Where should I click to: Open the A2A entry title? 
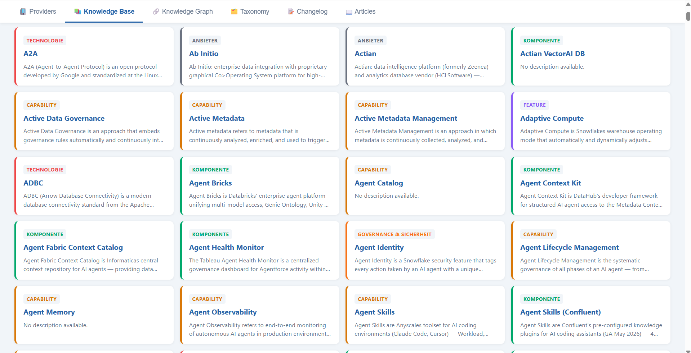coord(31,54)
